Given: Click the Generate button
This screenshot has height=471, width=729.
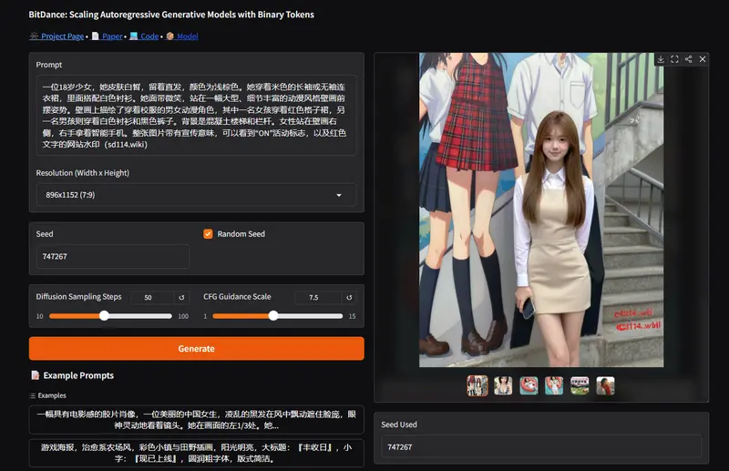Looking at the screenshot, I should click(196, 348).
